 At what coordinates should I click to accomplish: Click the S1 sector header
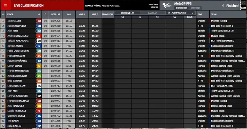(x=122, y=17)
